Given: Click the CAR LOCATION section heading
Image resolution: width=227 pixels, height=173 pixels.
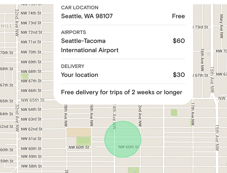Looking at the screenshot, I should 80,8.
